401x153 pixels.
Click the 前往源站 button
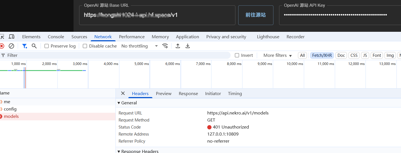(x=256, y=15)
